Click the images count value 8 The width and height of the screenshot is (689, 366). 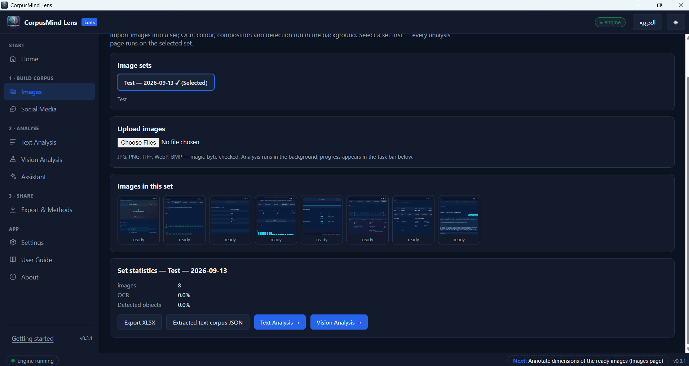(x=180, y=285)
